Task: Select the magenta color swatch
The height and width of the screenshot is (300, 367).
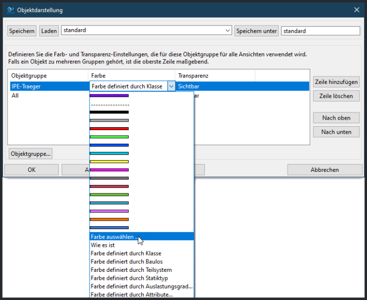Action: coord(109,170)
